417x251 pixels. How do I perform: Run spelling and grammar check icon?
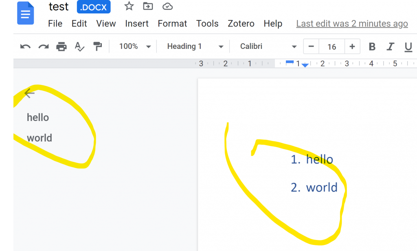point(79,46)
